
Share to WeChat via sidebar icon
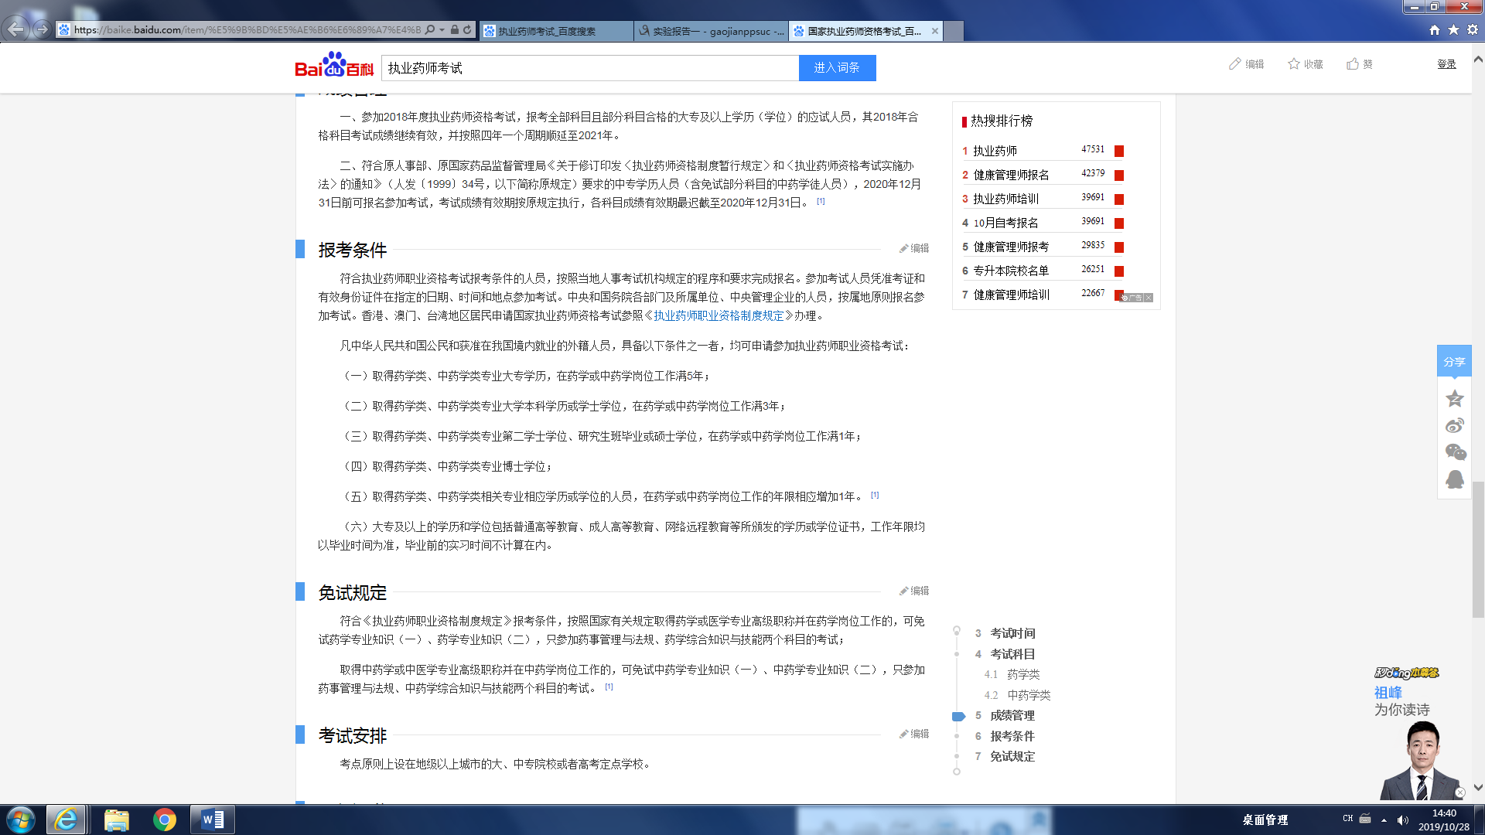pos(1454,452)
